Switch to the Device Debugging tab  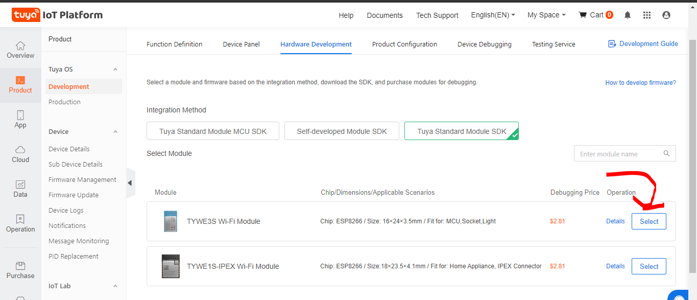(484, 44)
